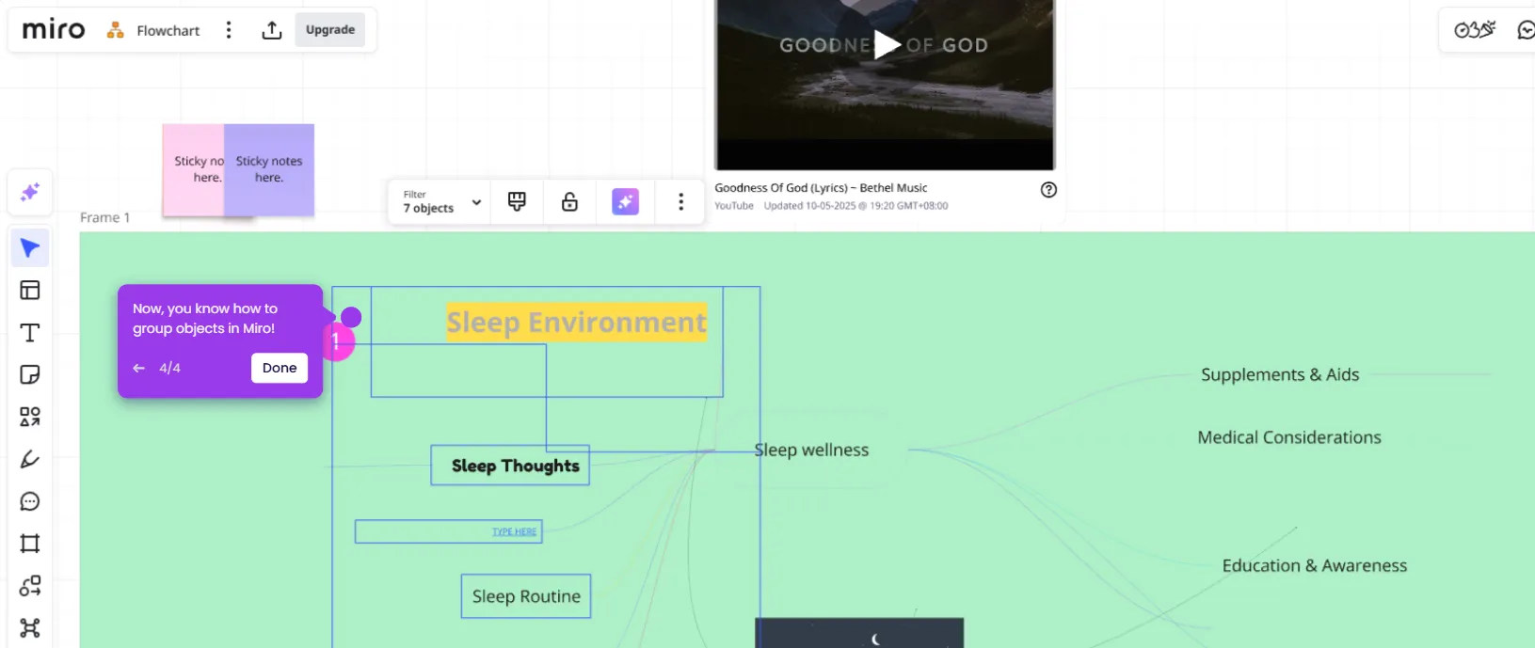The image size is (1535, 648).
Task: Go back a step in the tooltip
Action: [x=139, y=368]
